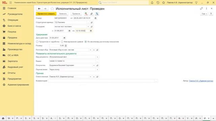Go to Банк и касса section
Image resolution: width=216 pixels, height=121 pixels.
coord(14,26)
